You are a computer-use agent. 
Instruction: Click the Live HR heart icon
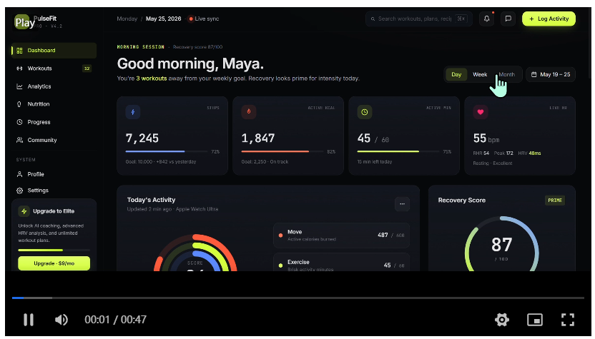tap(480, 112)
